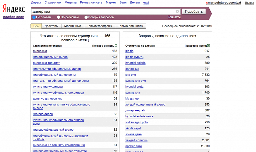This screenshot has width=256, height=152.
Task: Open 'киа тольятти официальный дилер' query link
Action: pyautogui.click(x=57, y=69)
